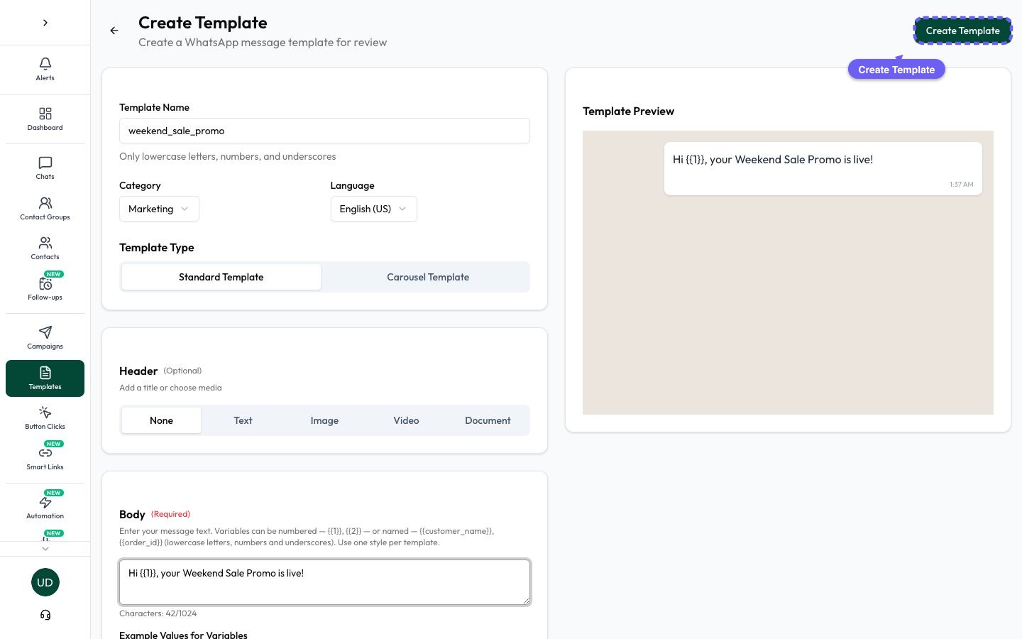Switch to the Carousel Template type
The width and height of the screenshot is (1022, 639).
428,277
